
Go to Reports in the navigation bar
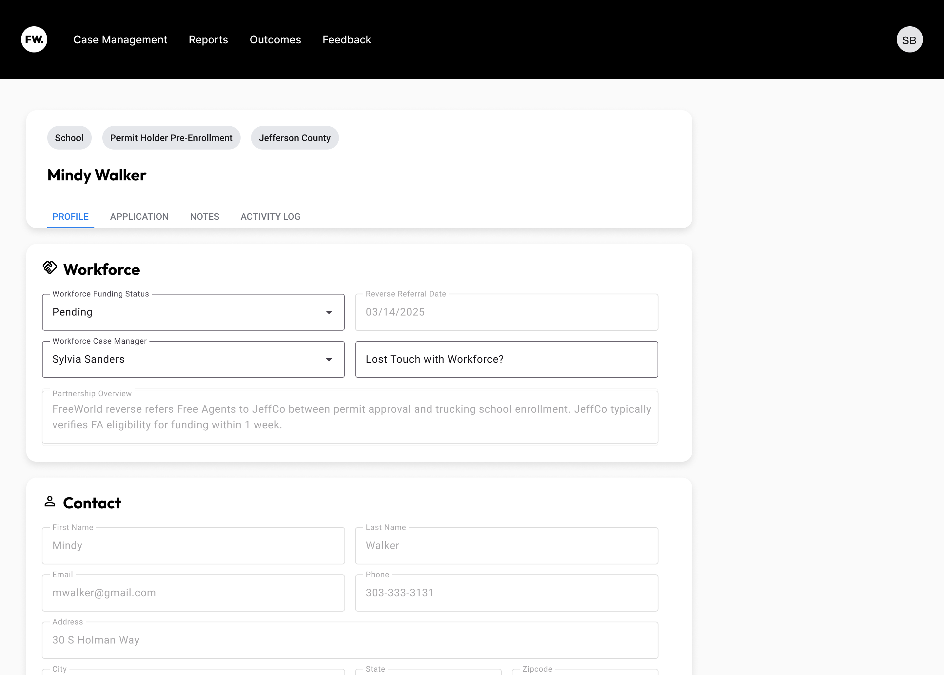tap(208, 39)
